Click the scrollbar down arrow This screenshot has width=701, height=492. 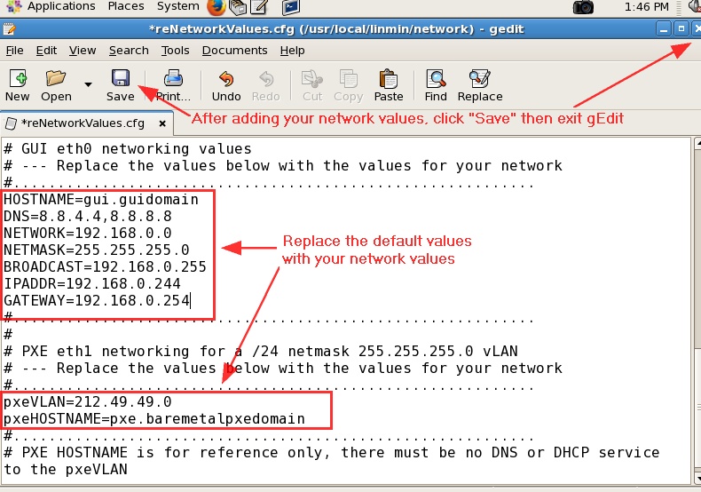697,477
